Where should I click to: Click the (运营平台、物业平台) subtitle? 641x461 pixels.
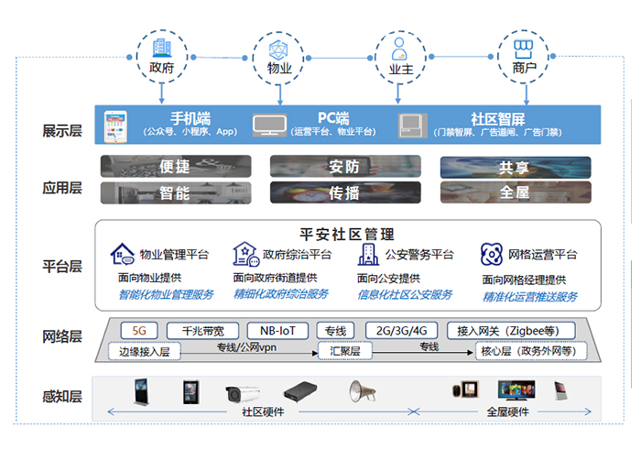coord(333,132)
